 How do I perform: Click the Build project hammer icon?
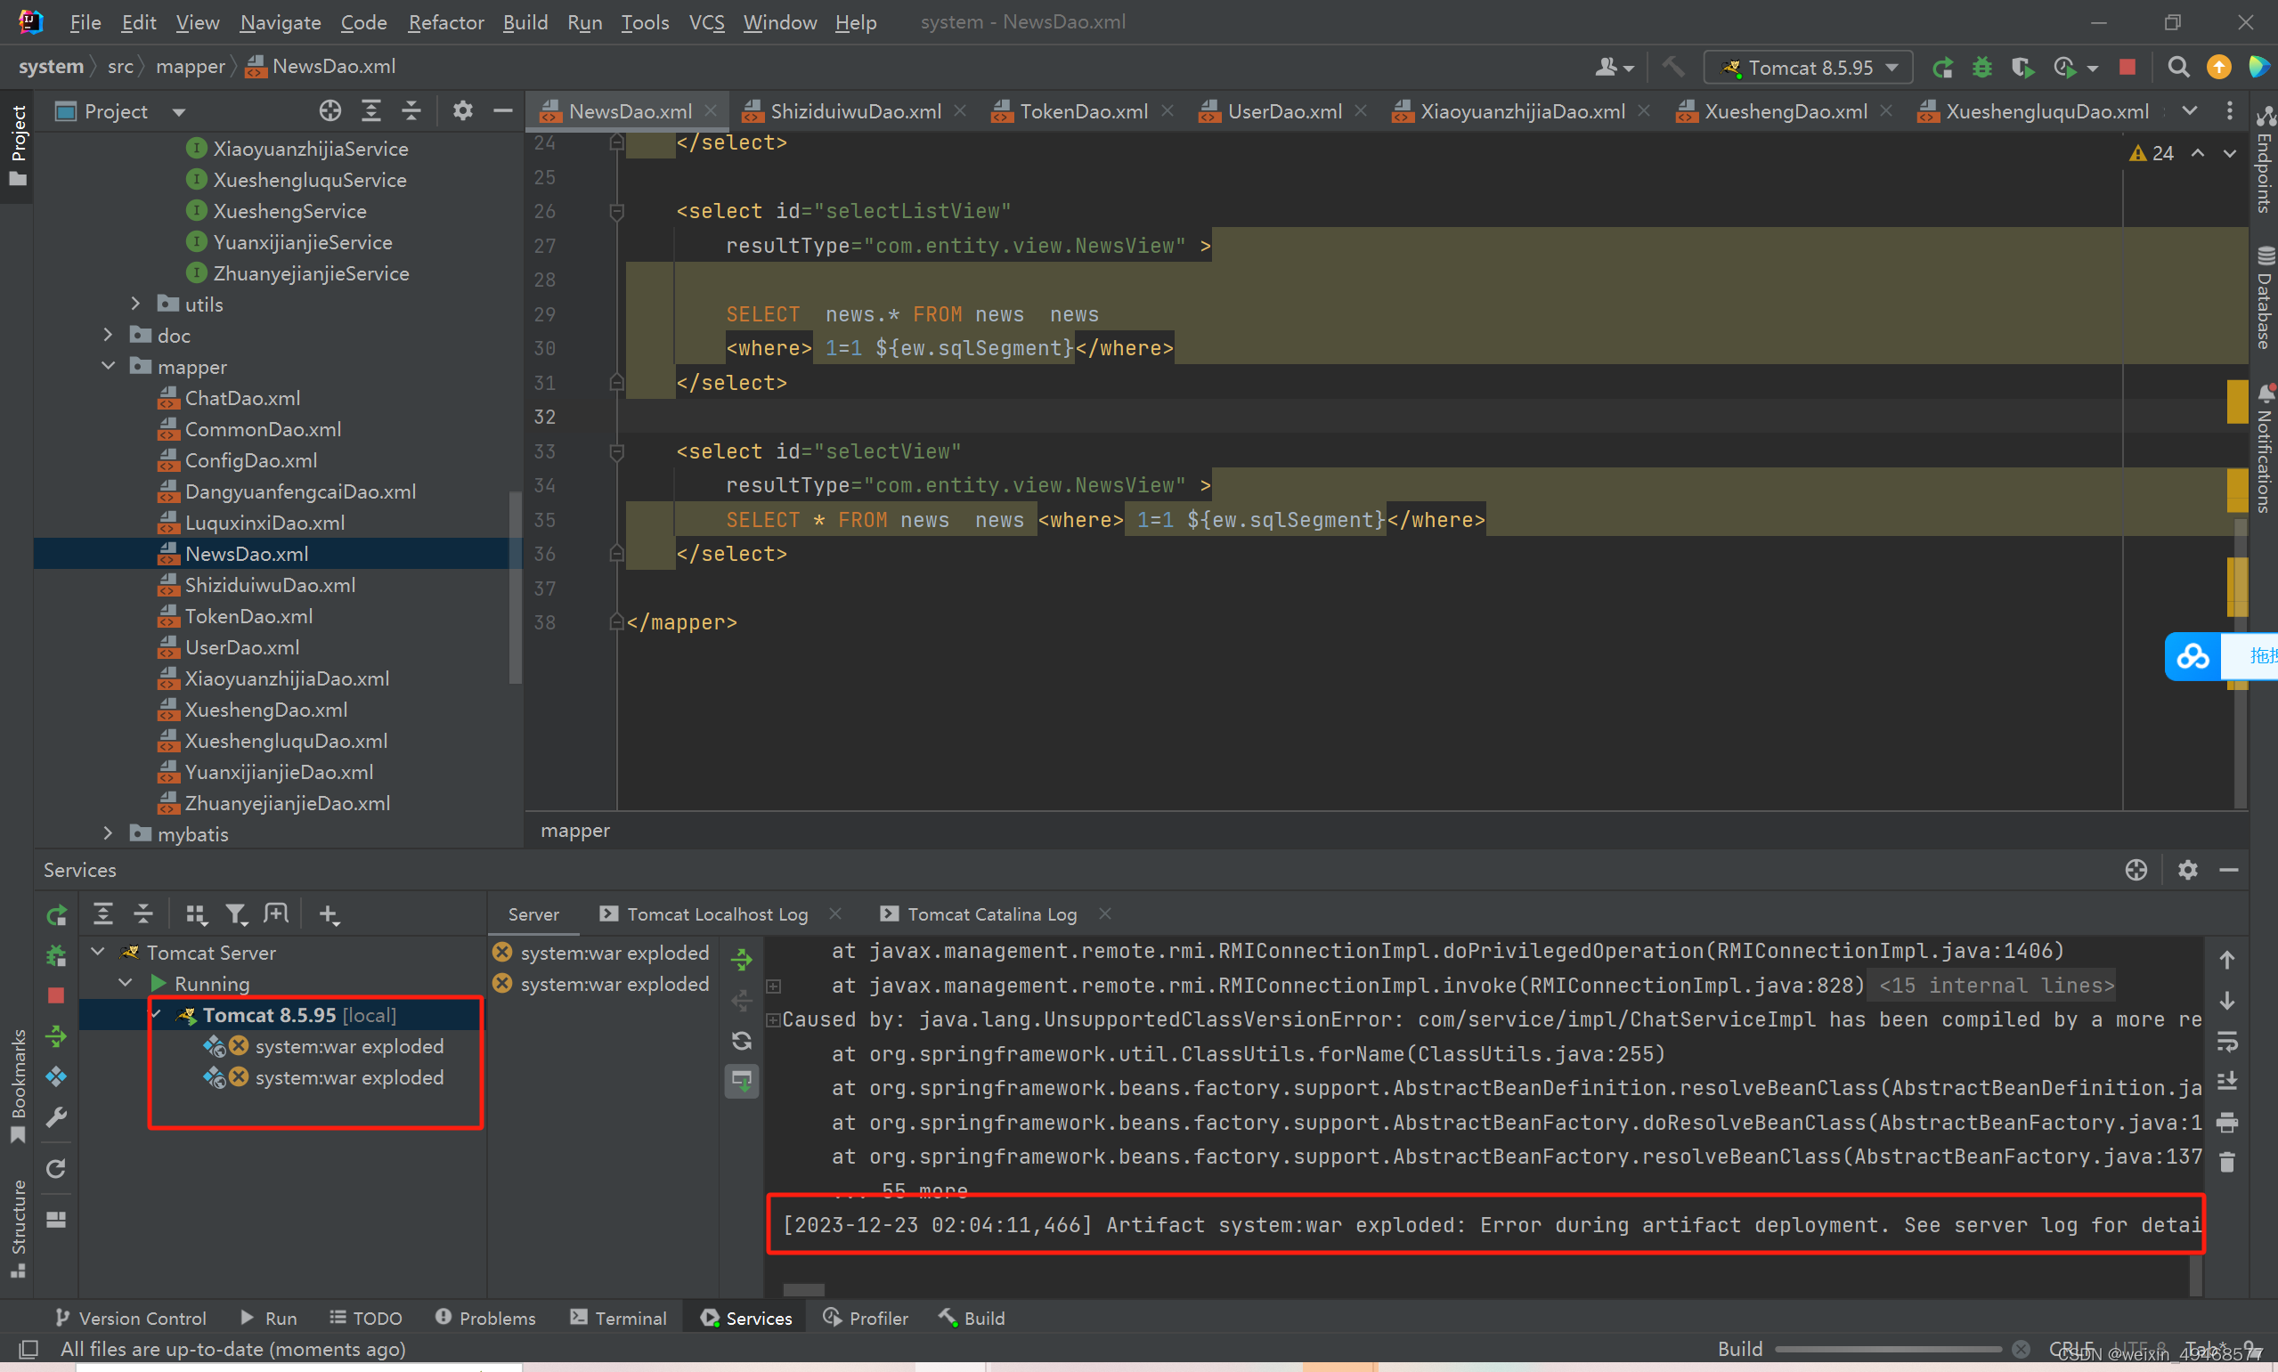(1673, 68)
